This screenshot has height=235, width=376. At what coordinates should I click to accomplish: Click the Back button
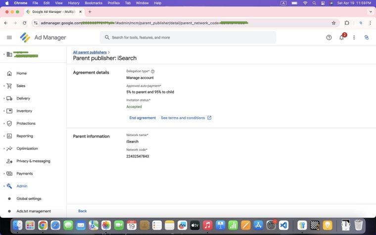point(82,211)
